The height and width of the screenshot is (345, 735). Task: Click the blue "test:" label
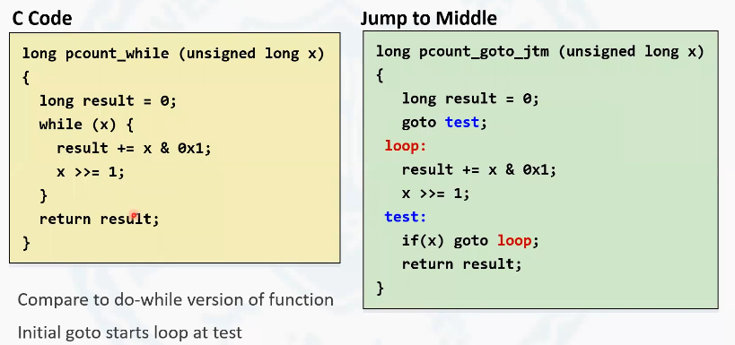point(406,217)
